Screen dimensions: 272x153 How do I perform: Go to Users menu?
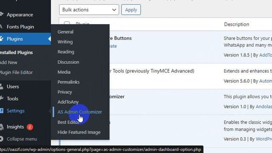click(x=13, y=87)
